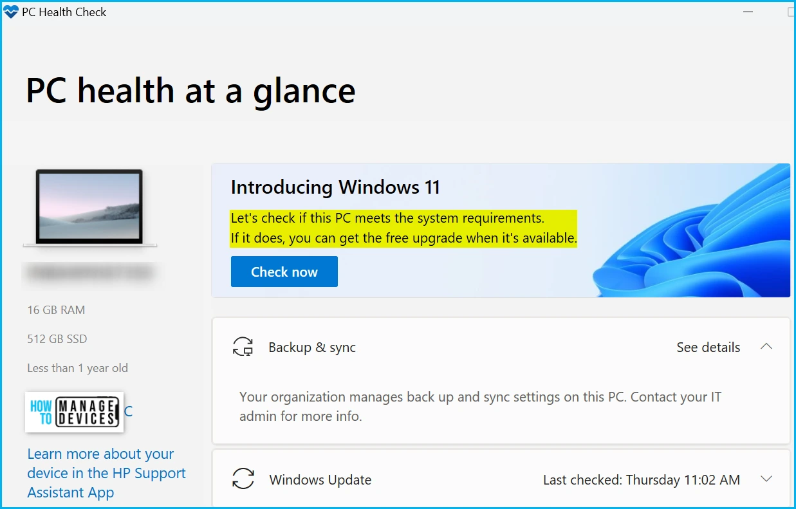Image resolution: width=796 pixels, height=509 pixels.
Task: Click the How To Manage Devices logo
Action: pyautogui.click(x=75, y=412)
